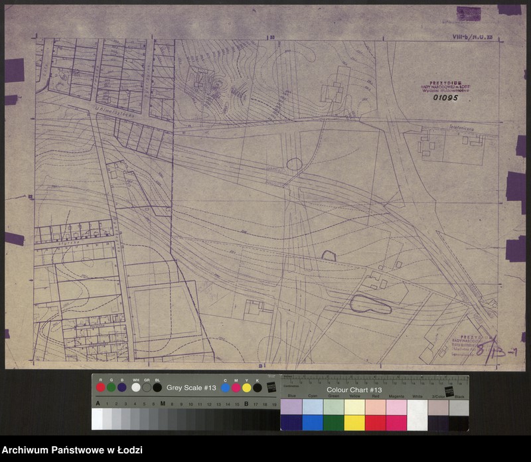The height and width of the screenshot is (462, 531).
Task: Click the green G circle on grey scale
Action: [x=111, y=387]
